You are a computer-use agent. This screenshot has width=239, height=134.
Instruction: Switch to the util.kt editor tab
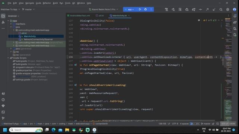[100, 16]
